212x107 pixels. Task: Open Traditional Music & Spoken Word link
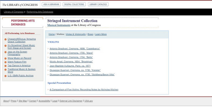[x=21, y=70]
